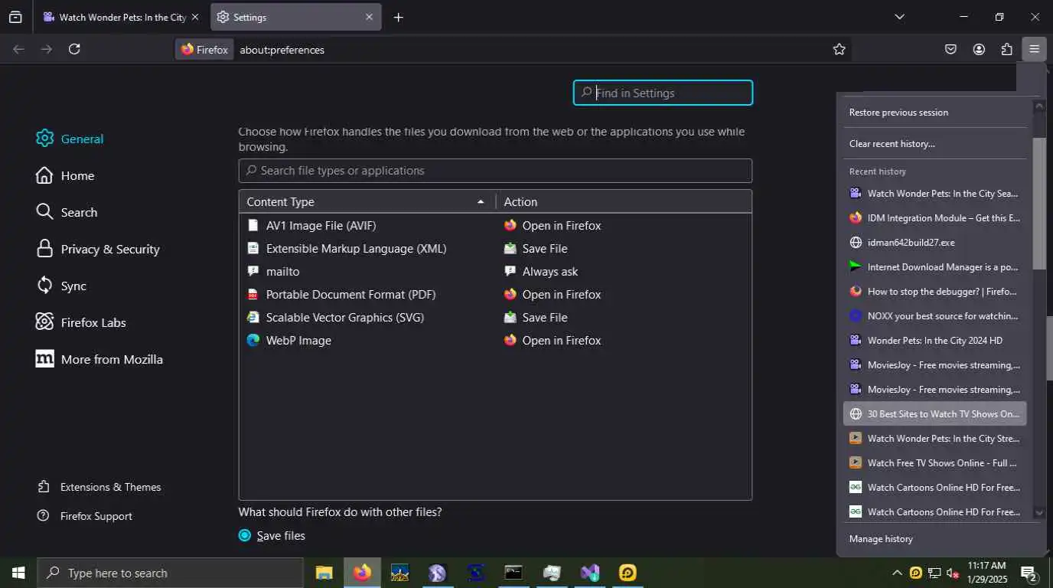This screenshot has height=588, width=1053.
Task: Open Watch Free TV Shows Online entry
Action: pyautogui.click(x=934, y=463)
